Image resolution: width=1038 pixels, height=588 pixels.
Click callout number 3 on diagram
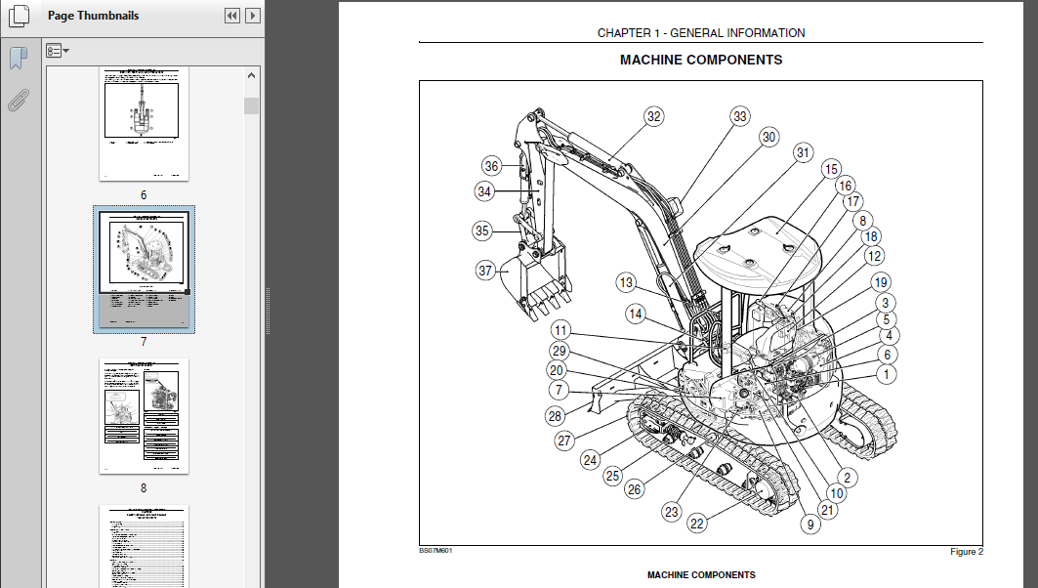[x=886, y=303]
